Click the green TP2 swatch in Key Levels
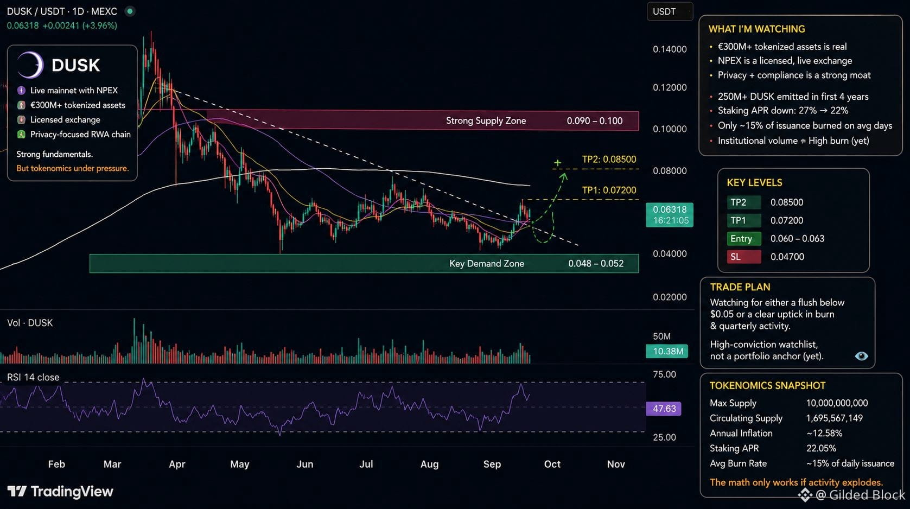Viewport: 910px width, 509px height. [x=744, y=202]
